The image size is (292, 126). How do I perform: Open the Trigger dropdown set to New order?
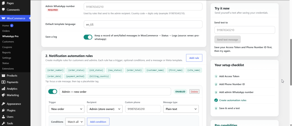[66, 109]
